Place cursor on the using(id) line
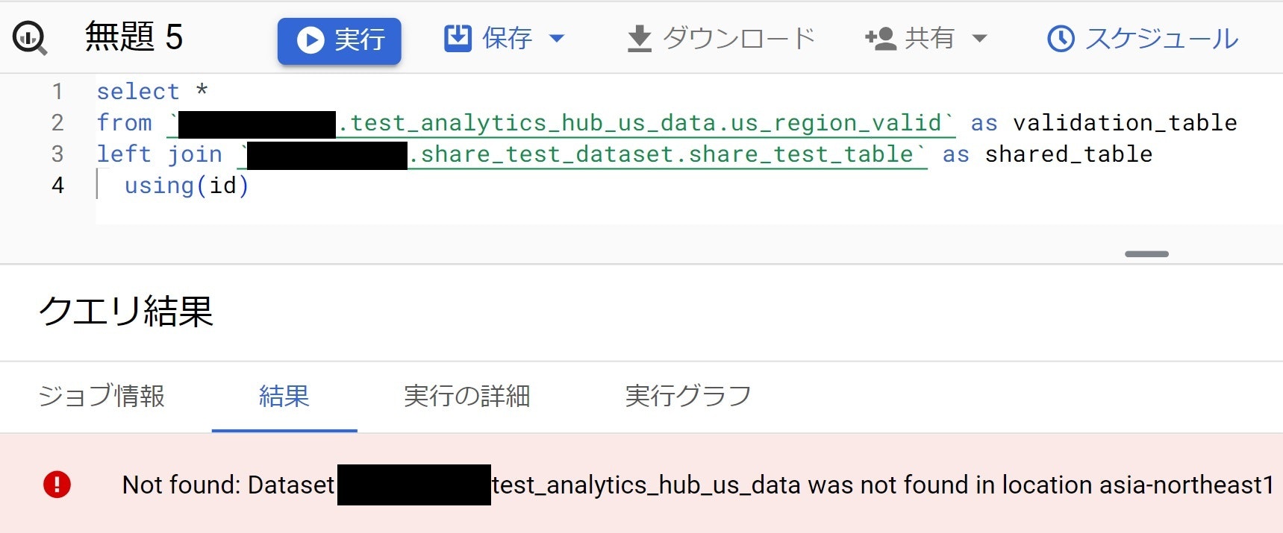Viewport: 1283px width, 533px height. 187,185
